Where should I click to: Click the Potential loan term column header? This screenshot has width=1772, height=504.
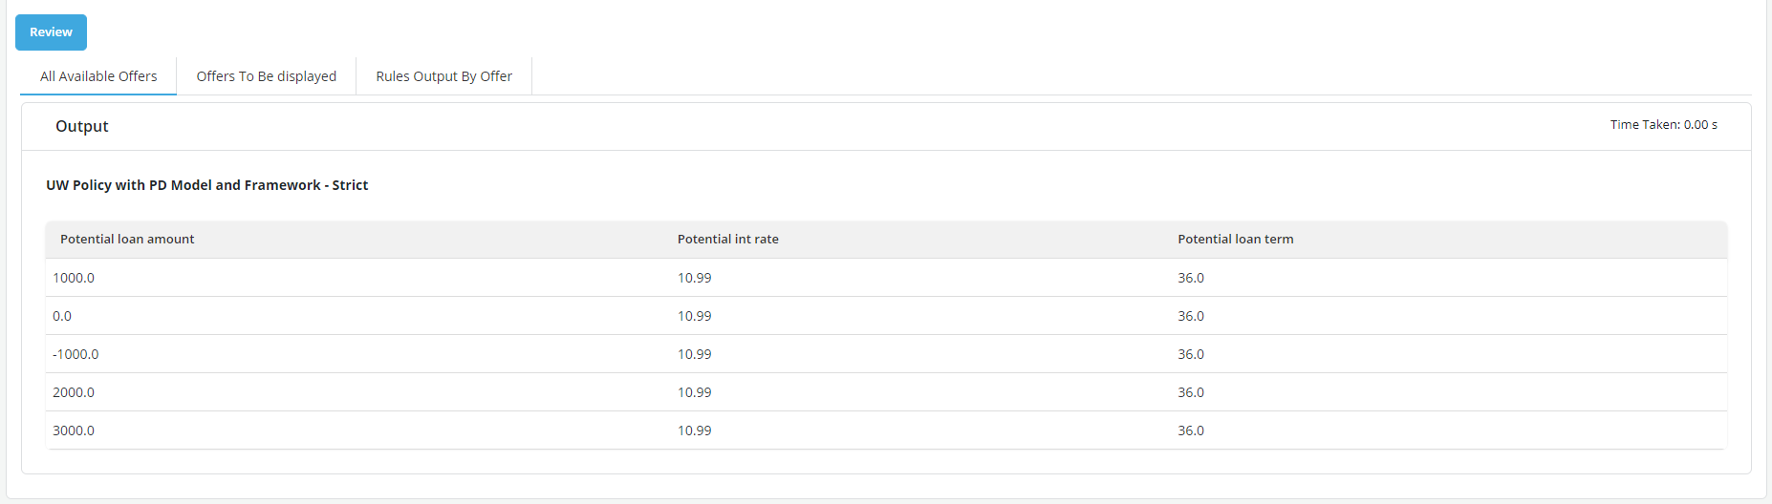click(1235, 240)
